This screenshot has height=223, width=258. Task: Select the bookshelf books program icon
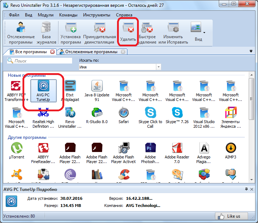(x=97, y=174)
